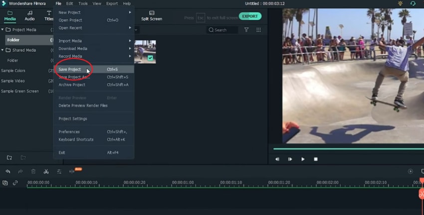424x215 pixels.
Task: Click the timeline undo icon
Action: tap(8, 172)
